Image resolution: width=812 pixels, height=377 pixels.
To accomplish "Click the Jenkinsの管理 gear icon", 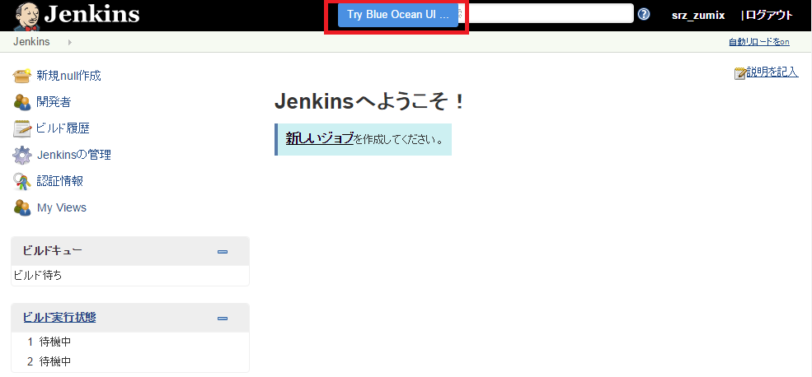I will pos(22,155).
